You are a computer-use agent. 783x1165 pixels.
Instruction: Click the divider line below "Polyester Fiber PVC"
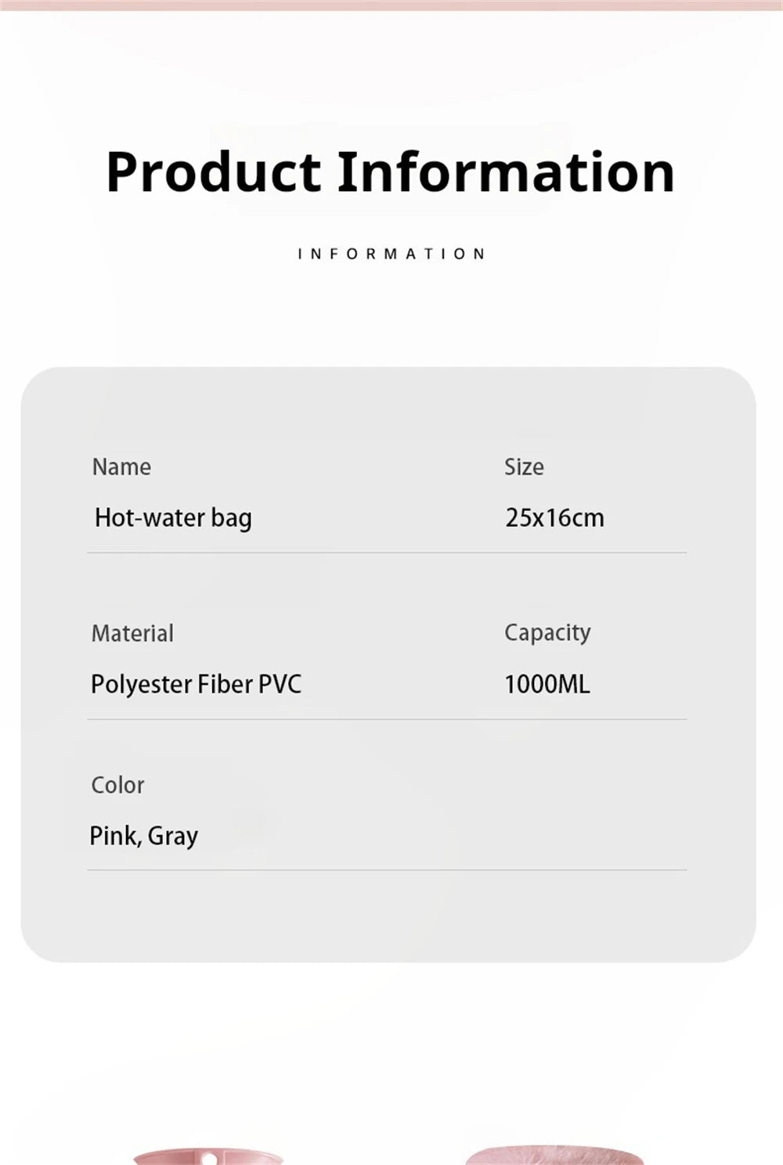point(235,719)
